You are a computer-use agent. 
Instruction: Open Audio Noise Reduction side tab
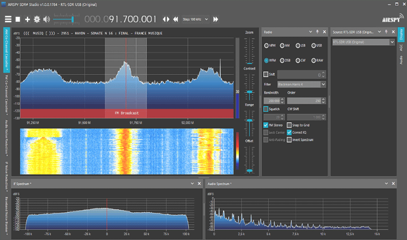tap(7, 138)
